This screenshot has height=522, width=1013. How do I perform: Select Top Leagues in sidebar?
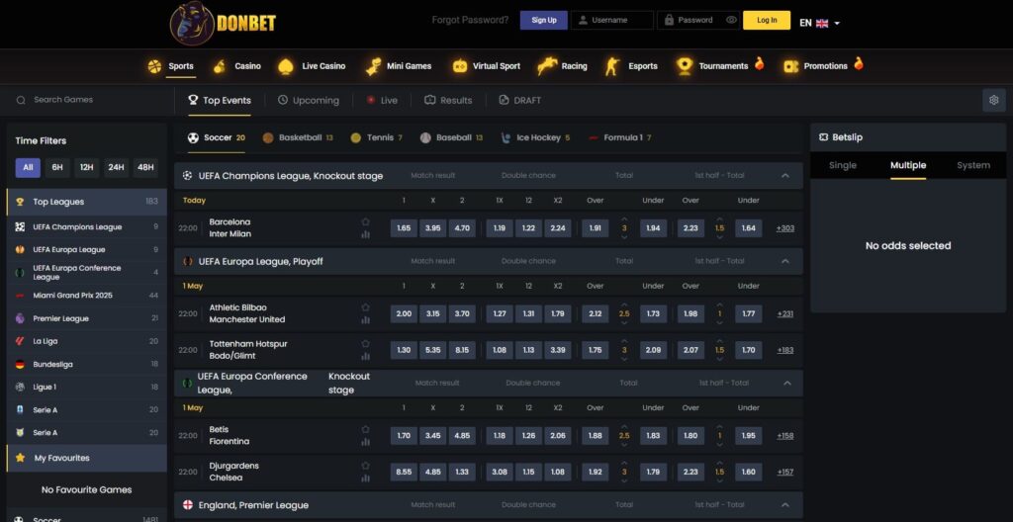(87, 202)
